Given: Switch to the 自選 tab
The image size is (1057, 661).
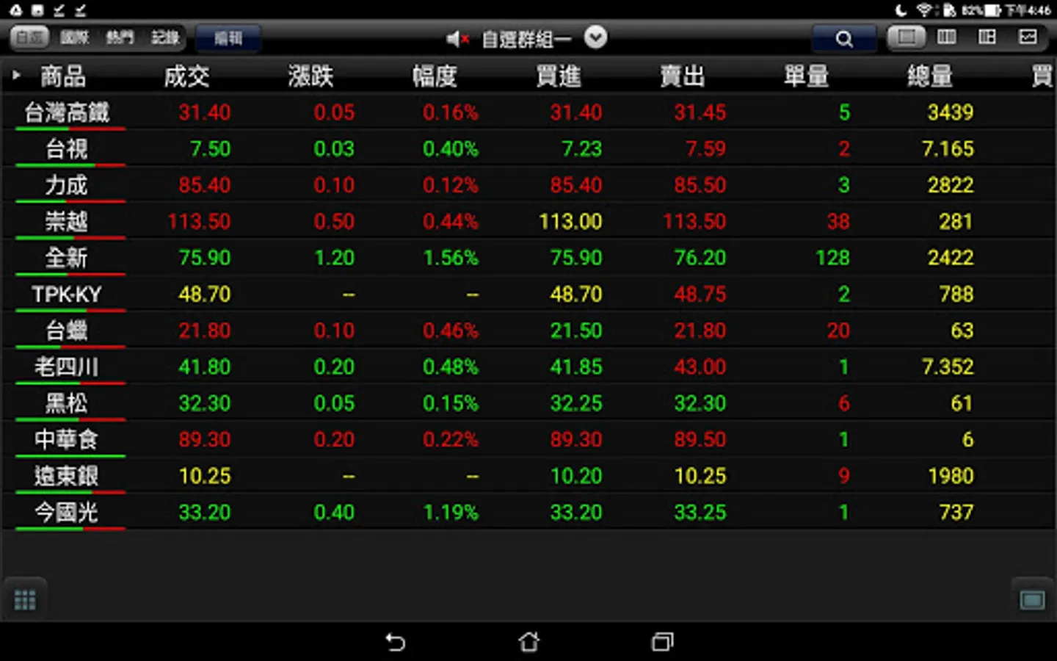Looking at the screenshot, I should (x=29, y=37).
